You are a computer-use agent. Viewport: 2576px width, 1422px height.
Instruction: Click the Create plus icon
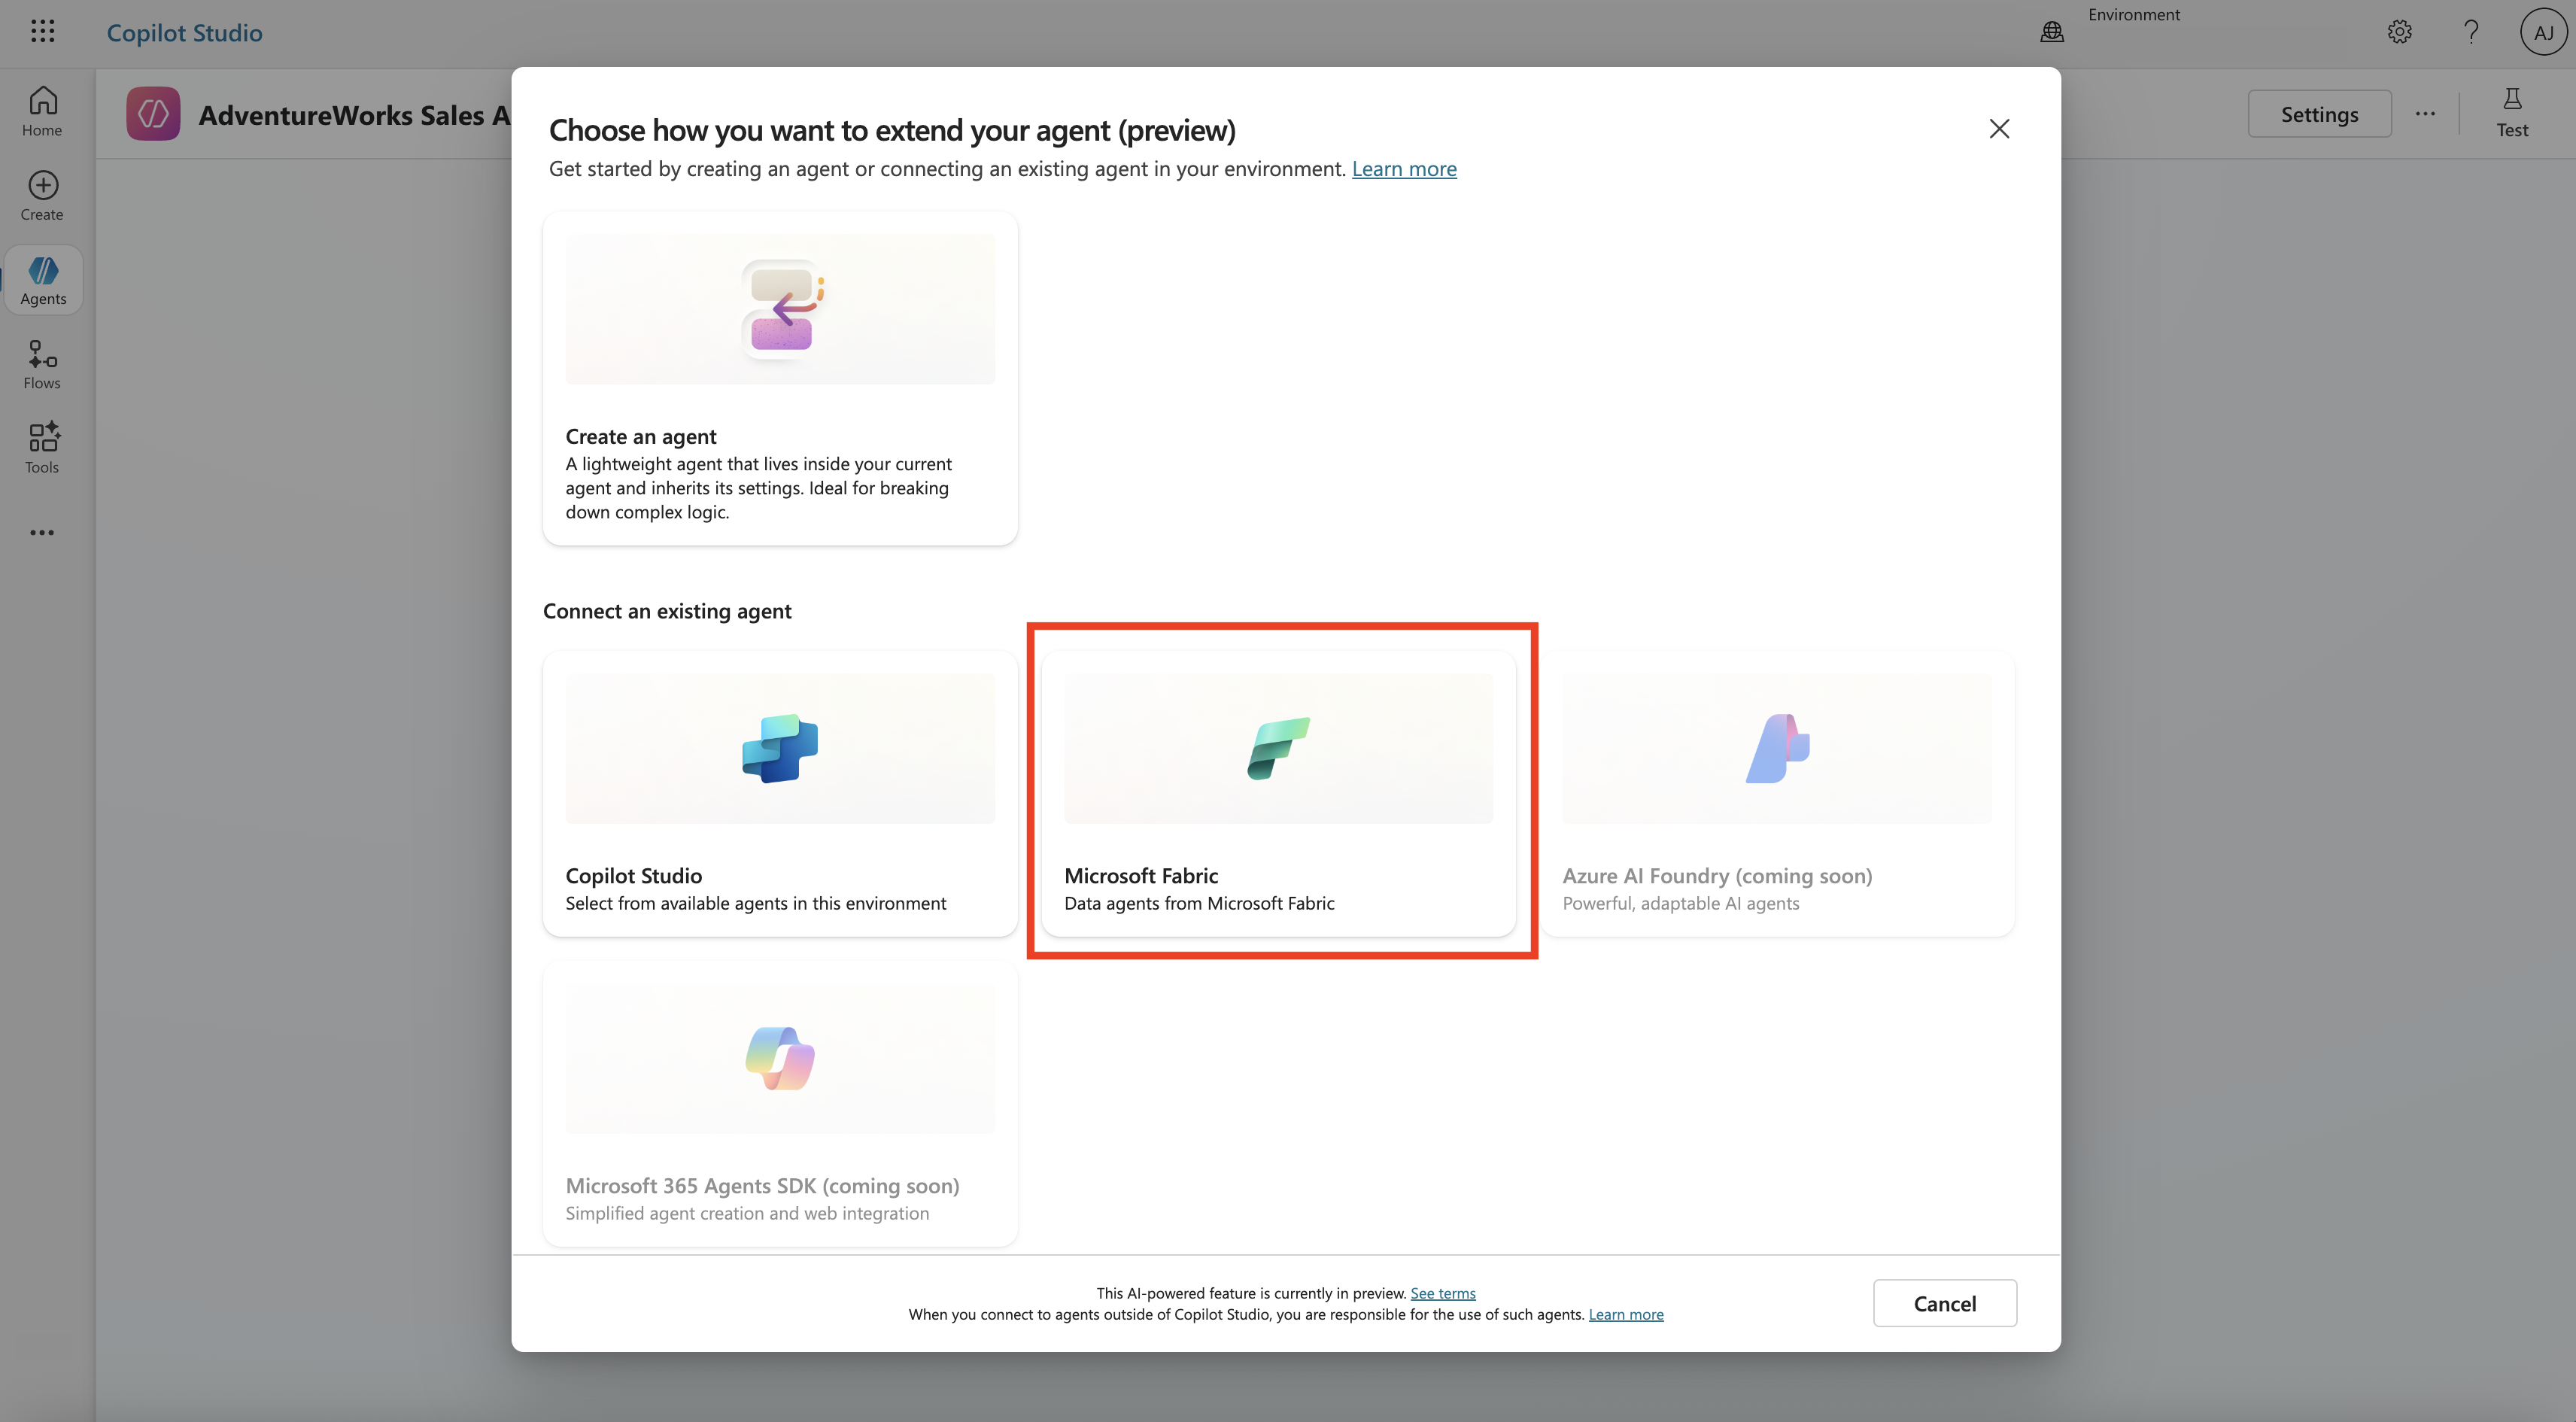point(42,186)
